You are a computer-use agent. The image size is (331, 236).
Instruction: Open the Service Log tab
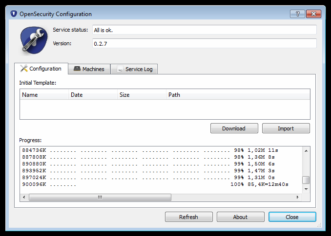[134, 69]
